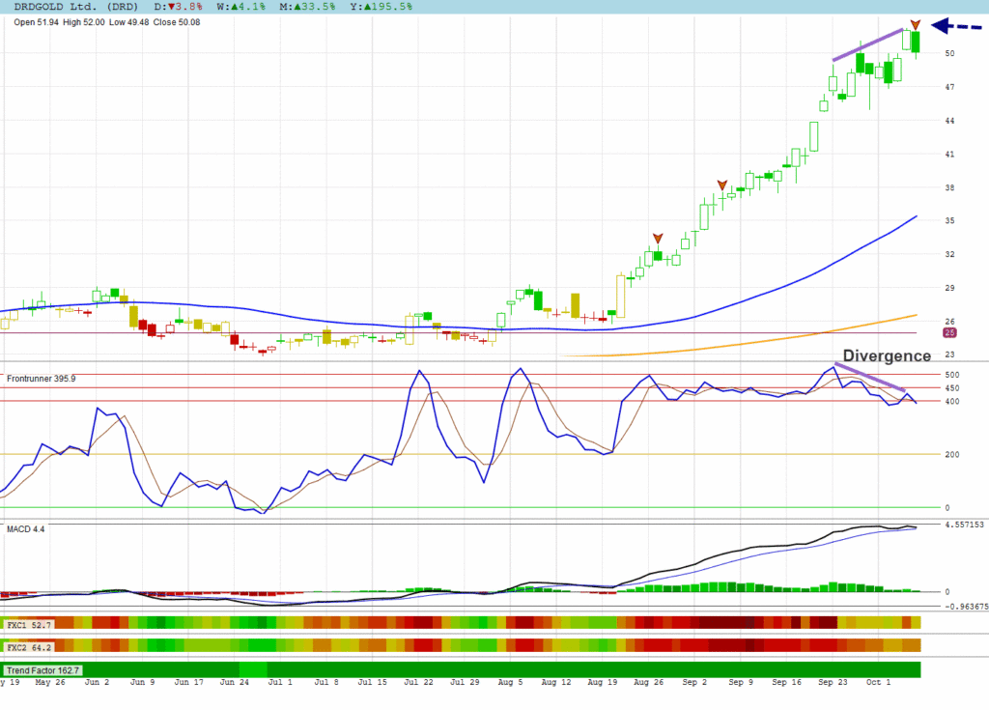
Task: Click the Divergence annotation text
Action: coord(887,355)
